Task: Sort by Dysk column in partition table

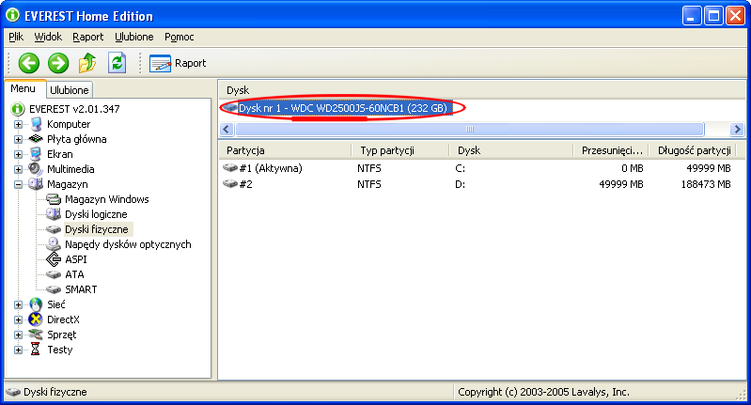Action: click(511, 150)
